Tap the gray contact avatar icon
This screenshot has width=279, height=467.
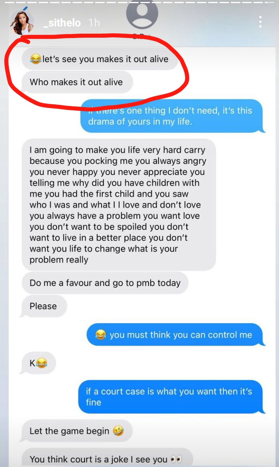[142, 14]
